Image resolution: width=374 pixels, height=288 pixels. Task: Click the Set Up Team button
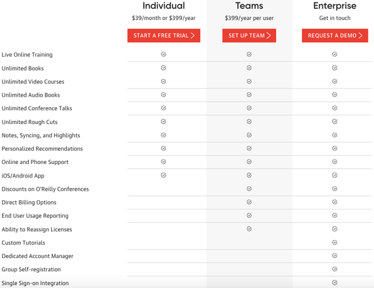click(x=249, y=36)
